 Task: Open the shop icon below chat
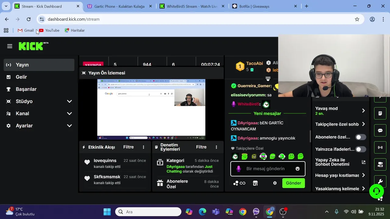pos(255,183)
